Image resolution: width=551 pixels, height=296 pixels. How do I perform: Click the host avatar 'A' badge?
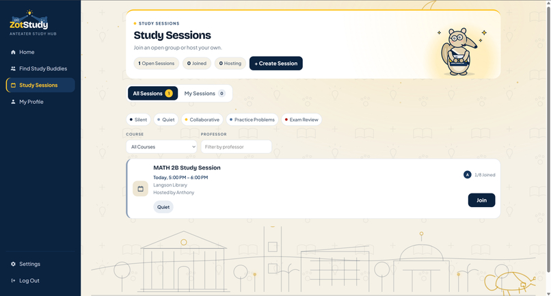click(x=467, y=175)
